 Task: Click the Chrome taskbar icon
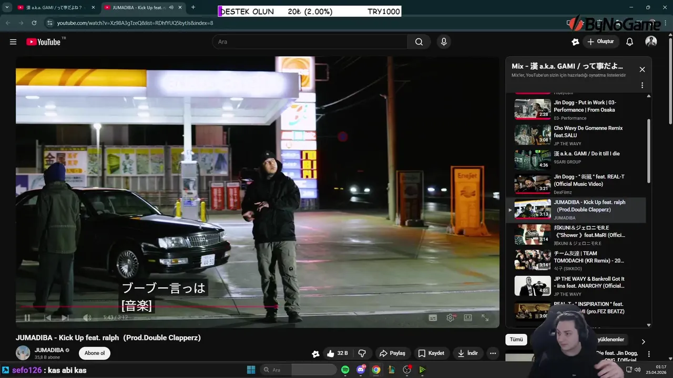point(376,370)
